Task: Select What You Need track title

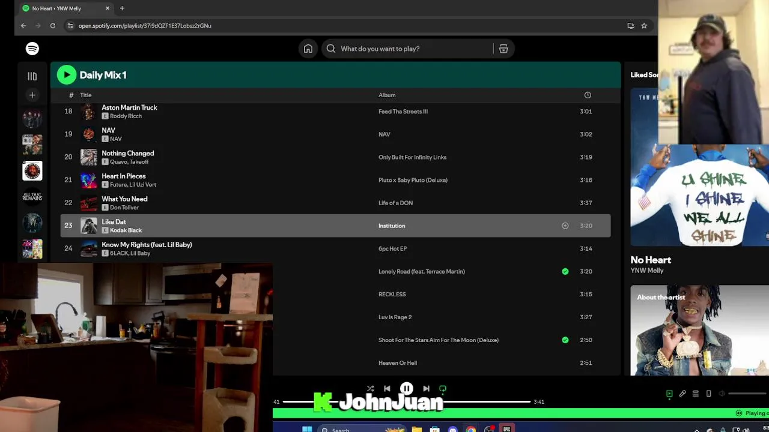Action: tap(124, 199)
